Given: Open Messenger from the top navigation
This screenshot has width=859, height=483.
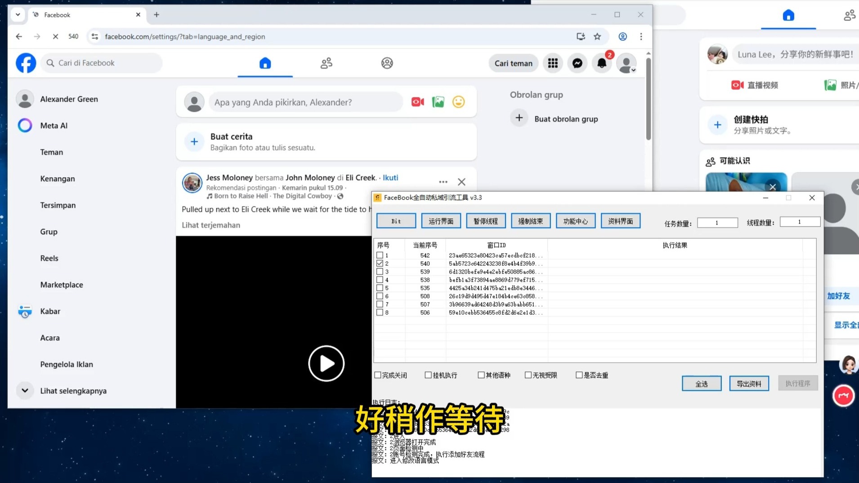Looking at the screenshot, I should (577, 63).
